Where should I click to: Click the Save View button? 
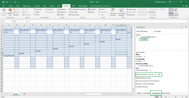[131, 15]
